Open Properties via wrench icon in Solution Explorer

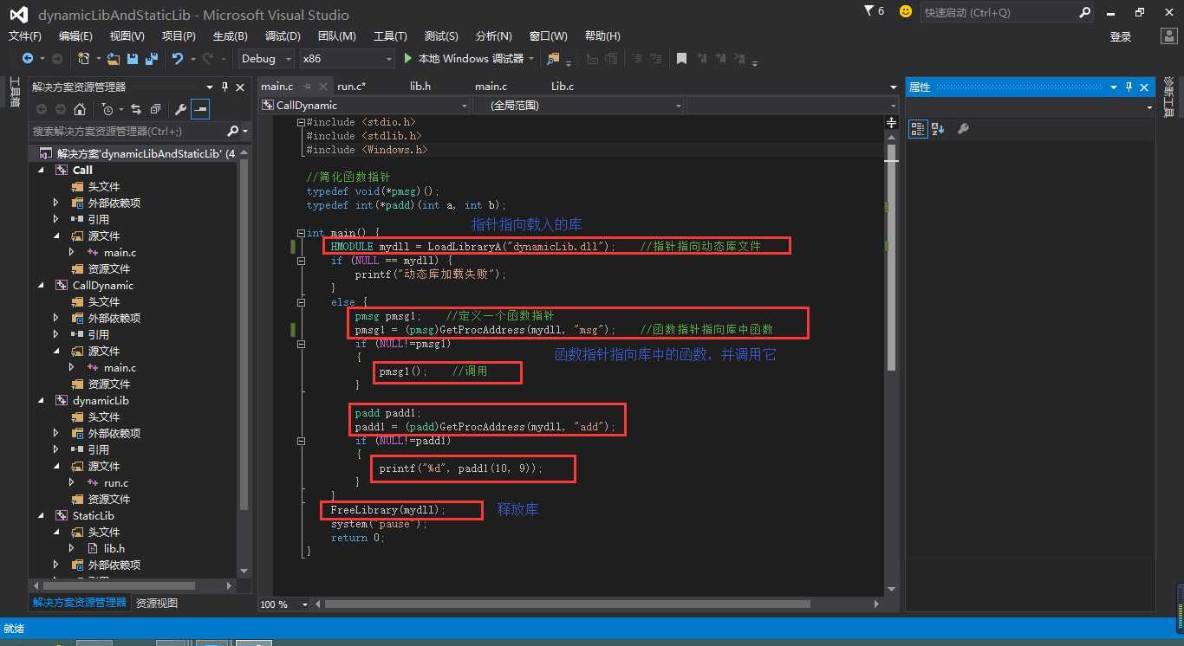180,109
